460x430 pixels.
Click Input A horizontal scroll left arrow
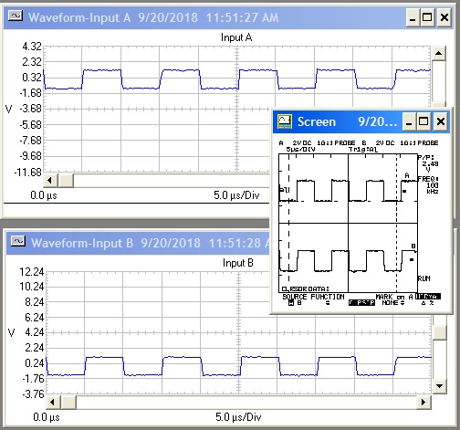click(50, 181)
